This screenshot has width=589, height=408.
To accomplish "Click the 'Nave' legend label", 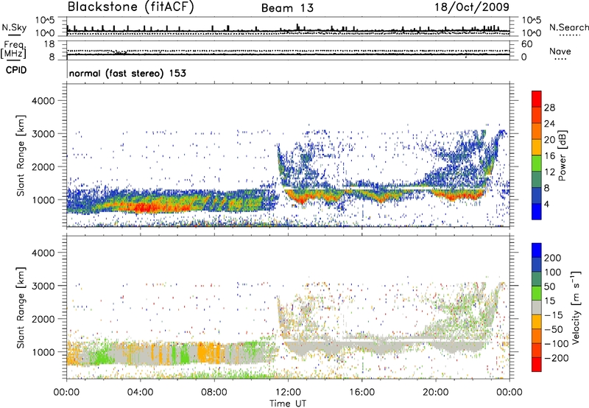I will pyautogui.click(x=560, y=51).
